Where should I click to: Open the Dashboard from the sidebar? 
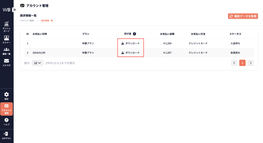coord(6,26)
